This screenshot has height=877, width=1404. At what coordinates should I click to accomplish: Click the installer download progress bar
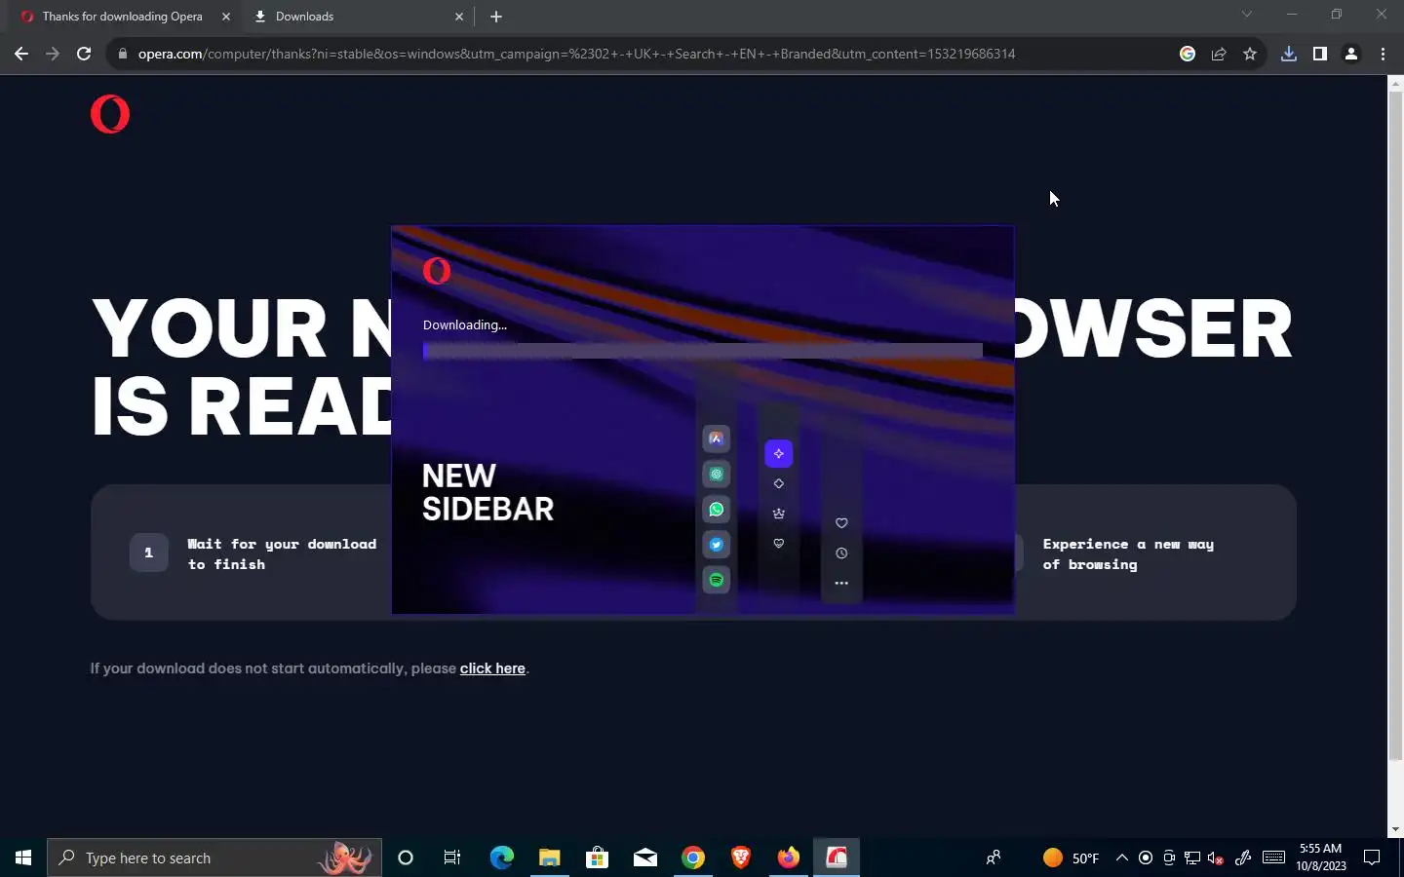pos(702,351)
